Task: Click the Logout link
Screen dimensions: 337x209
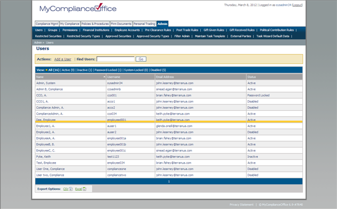Action: coord(297,5)
